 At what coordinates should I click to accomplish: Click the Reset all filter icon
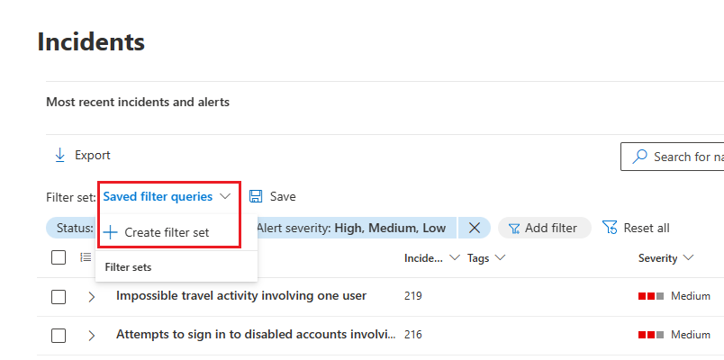(x=611, y=228)
